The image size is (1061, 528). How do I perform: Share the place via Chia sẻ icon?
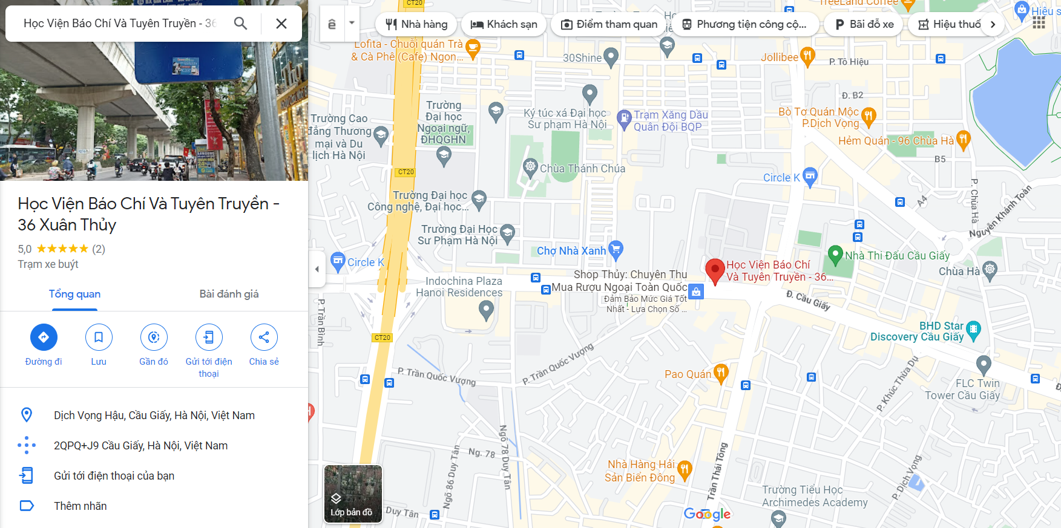(264, 337)
